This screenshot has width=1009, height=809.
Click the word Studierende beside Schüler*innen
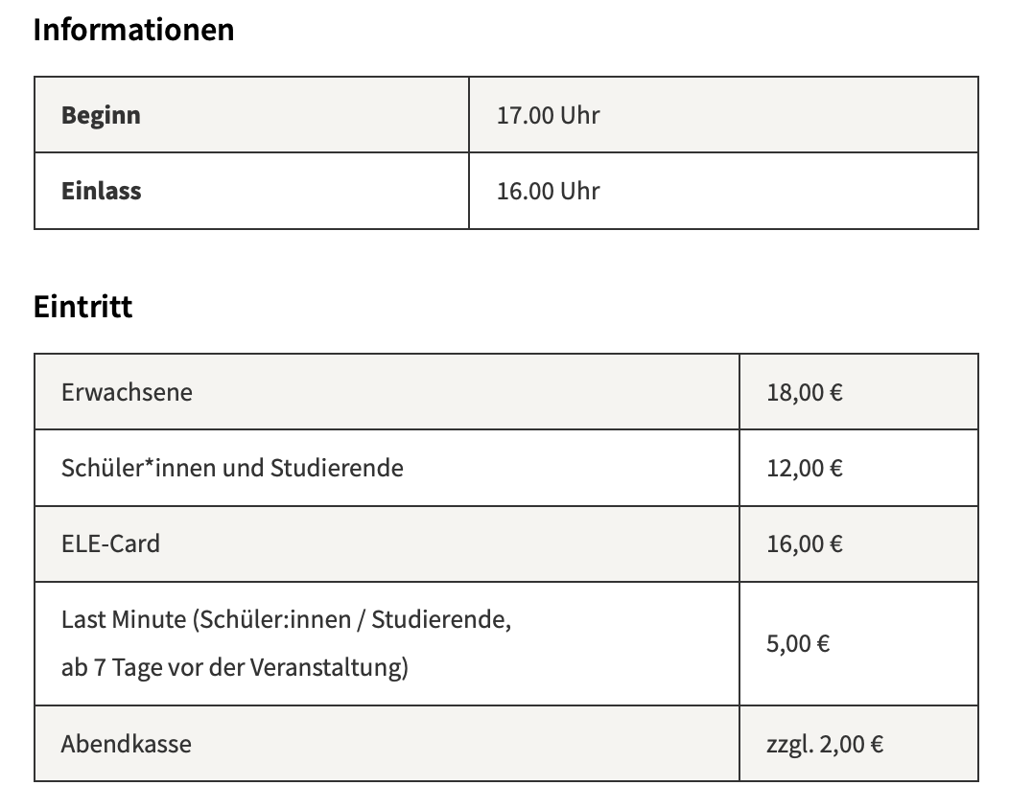tap(337, 468)
